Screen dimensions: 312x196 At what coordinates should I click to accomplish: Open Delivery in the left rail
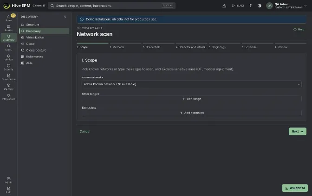8,87
